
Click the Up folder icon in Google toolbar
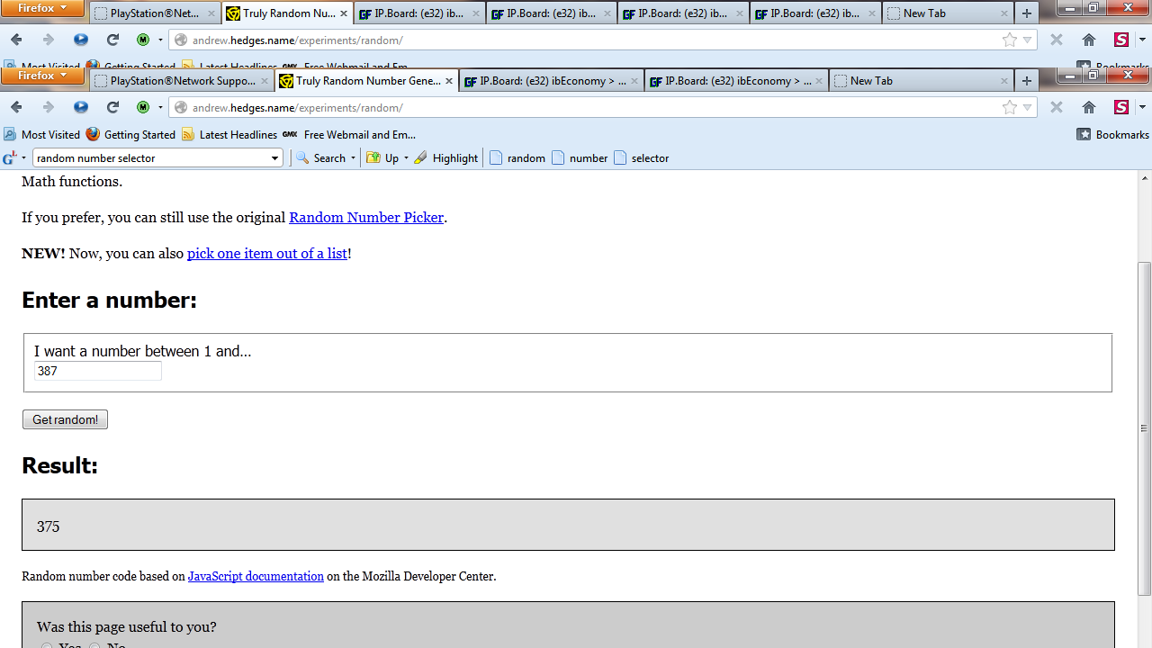tap(373, 158)
